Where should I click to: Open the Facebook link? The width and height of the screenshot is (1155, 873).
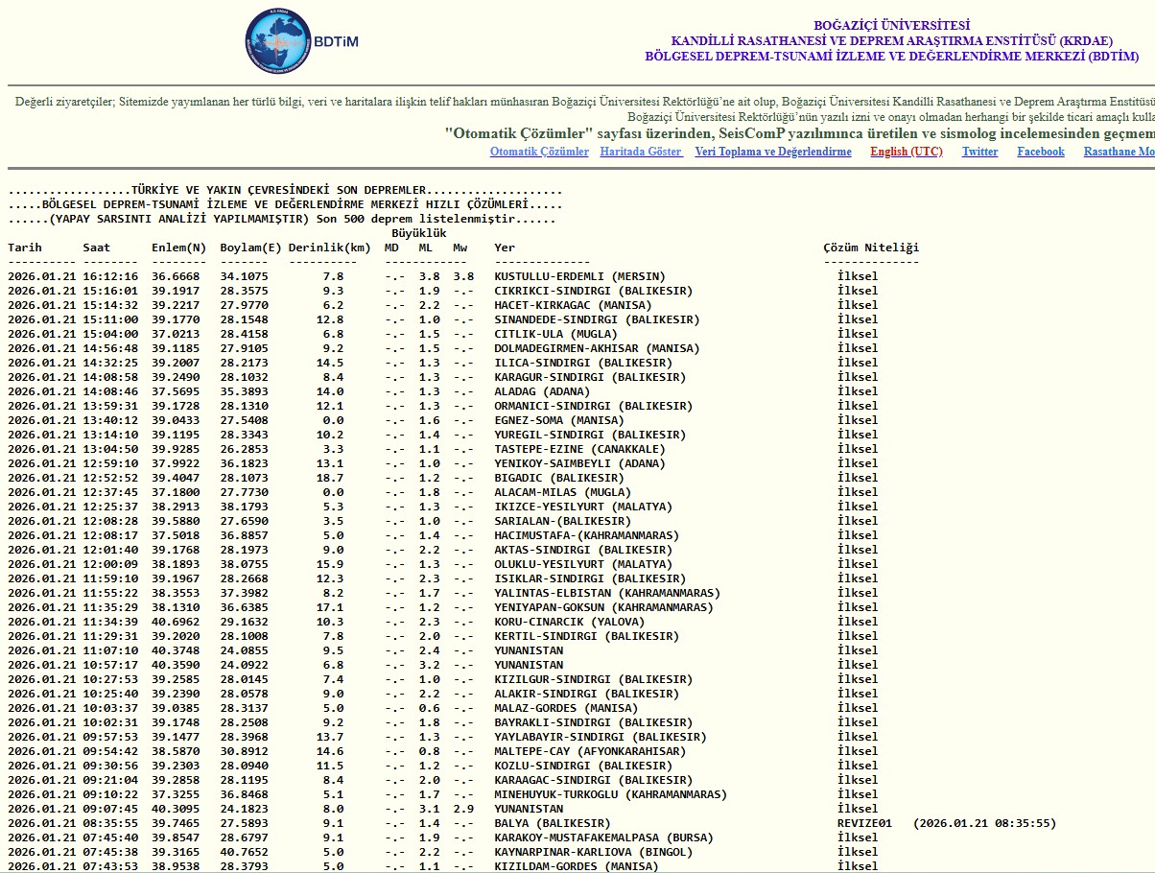(x=1040, y=152)
